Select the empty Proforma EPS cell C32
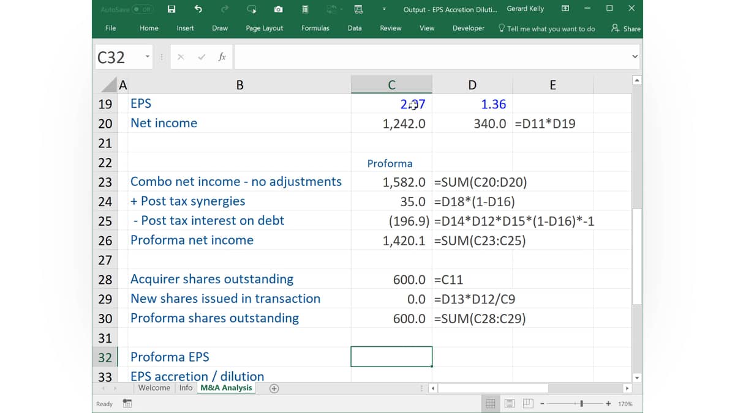Viewport: 735px width, 413px height. click(x=391, y=357)
